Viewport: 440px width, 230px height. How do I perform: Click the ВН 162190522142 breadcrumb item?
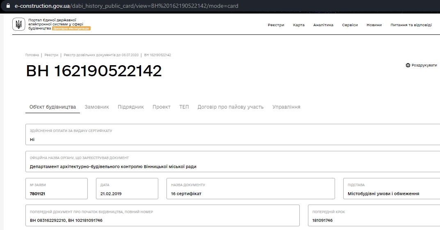pos(157,55)
